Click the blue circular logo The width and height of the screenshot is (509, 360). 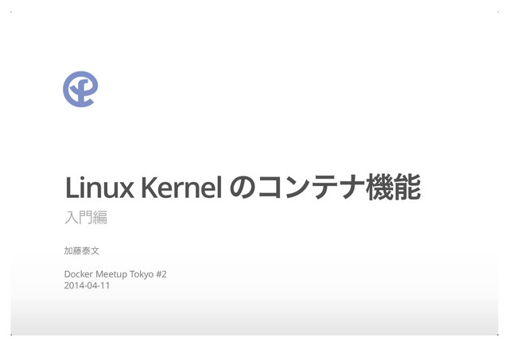point(80,89)
